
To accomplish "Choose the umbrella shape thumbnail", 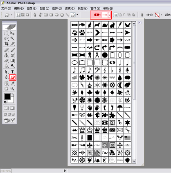I will pos(120,108).
